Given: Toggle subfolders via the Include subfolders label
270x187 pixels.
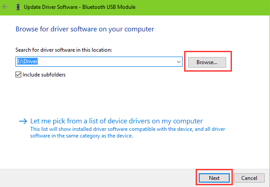Looking at the screenshot, I should click(44, 75).
